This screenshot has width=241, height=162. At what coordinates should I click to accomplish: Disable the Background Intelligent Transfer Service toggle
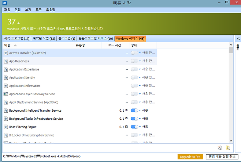coord(134,111)
